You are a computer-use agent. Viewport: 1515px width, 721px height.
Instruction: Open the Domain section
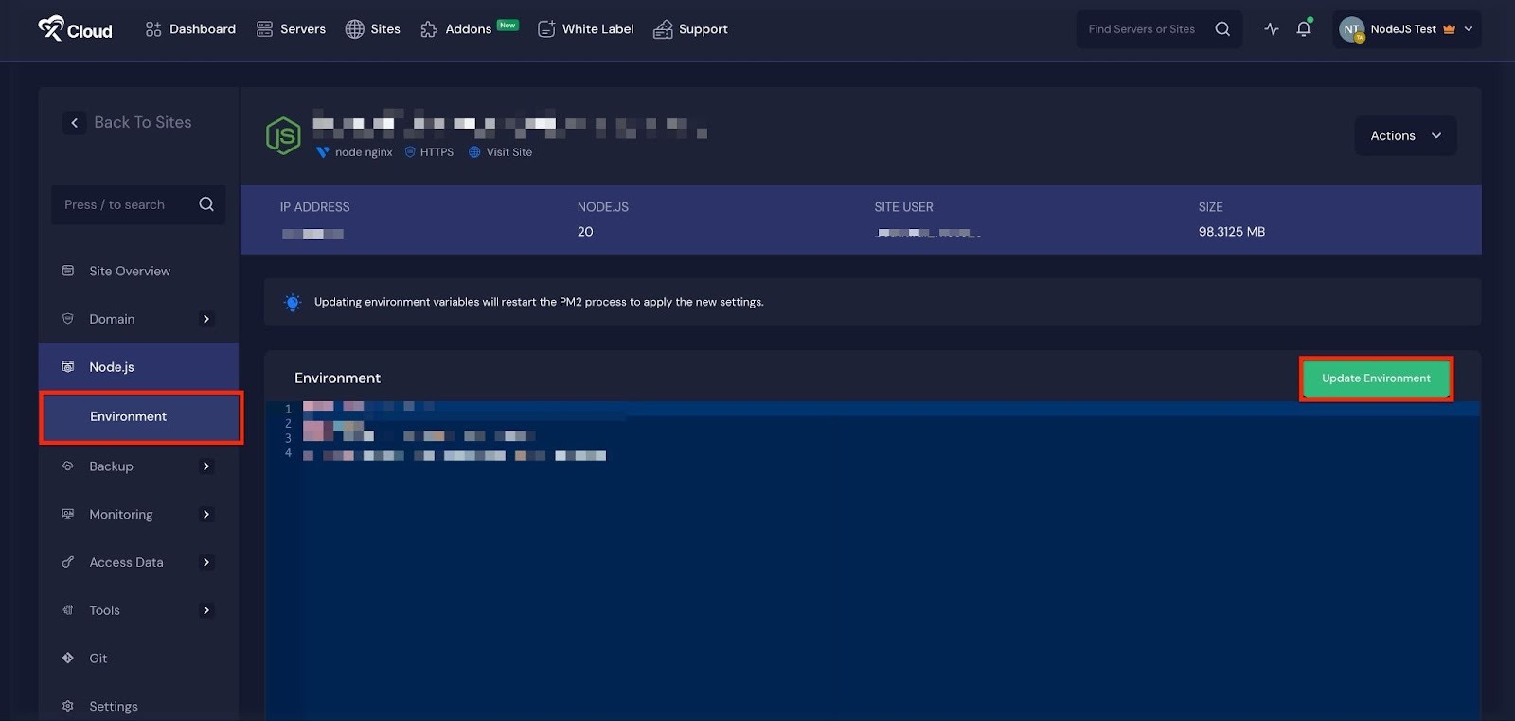(112, 319)
